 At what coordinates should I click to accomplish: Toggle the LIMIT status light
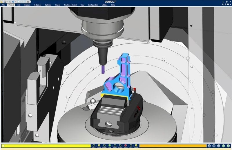coord(94,146)
